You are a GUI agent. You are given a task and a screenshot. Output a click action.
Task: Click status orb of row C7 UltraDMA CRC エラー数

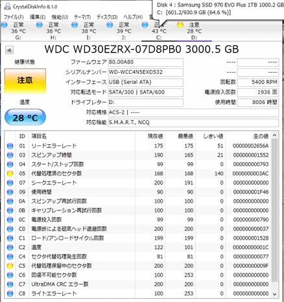pyautogui.click(x=10, y=284)
